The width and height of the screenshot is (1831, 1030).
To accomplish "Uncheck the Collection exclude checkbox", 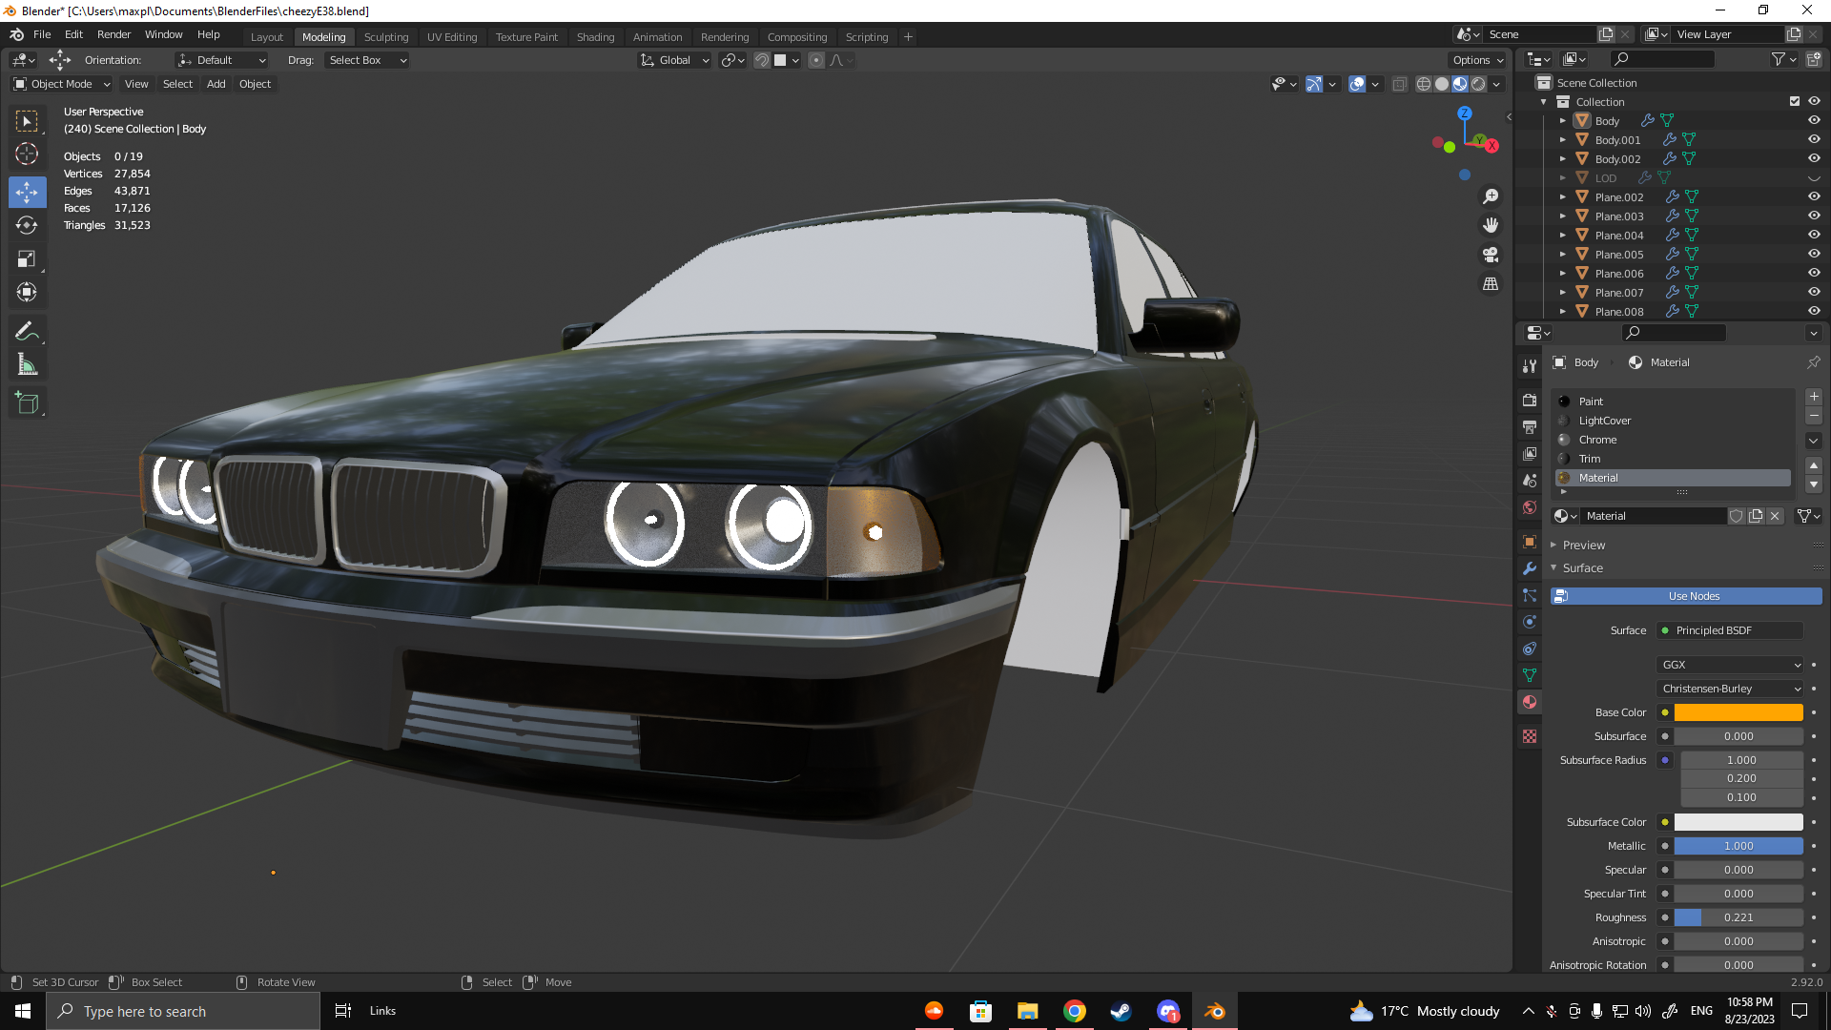I will point(1795,102).
